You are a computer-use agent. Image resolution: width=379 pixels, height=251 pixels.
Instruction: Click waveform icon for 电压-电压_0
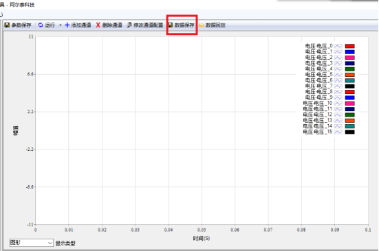click(x=338, y=46)
